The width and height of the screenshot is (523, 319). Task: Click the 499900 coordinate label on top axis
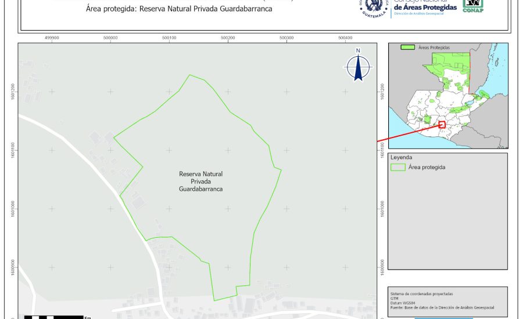pyautogui.click(x=52, y=38)
